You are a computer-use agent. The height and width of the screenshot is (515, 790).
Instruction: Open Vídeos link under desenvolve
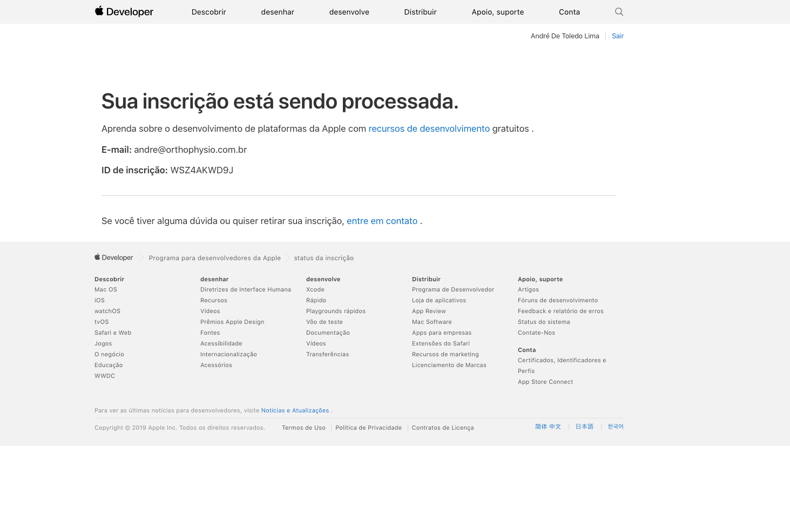[316, 343]
